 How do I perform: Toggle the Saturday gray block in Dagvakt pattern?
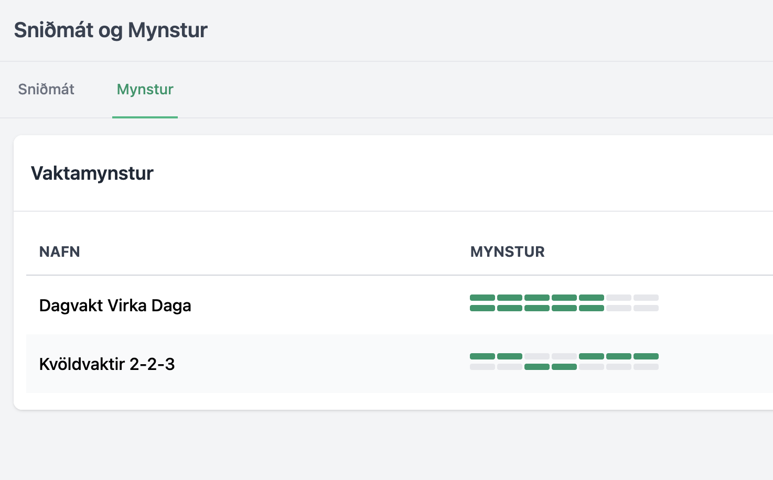[x=619, y=298]
